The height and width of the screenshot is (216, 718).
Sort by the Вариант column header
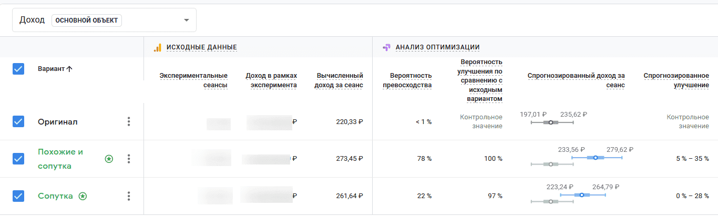click(x=55, y=69)
